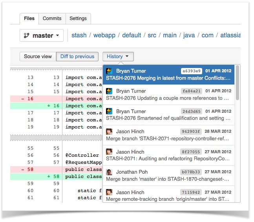Collapse the History dropdown
The image size is (254, 222).
(x=118, y=57)
